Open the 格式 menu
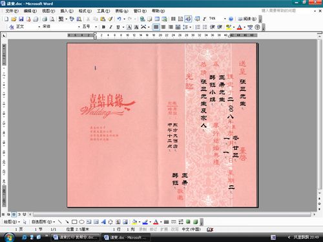323x242 pixels. pyautogui.click(x=85, y=11)
